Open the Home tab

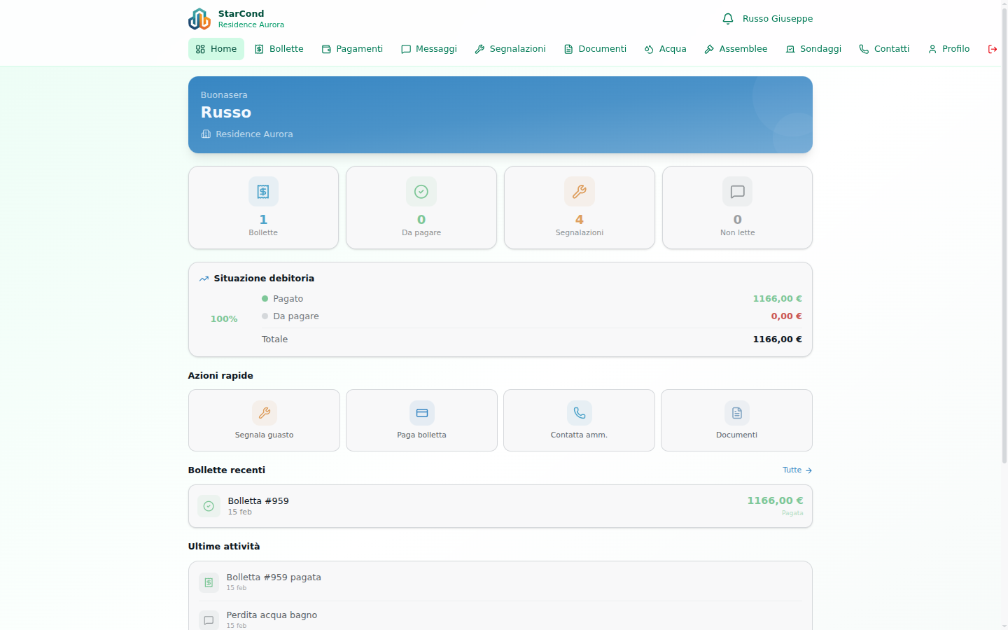click(x=216, y=49)
